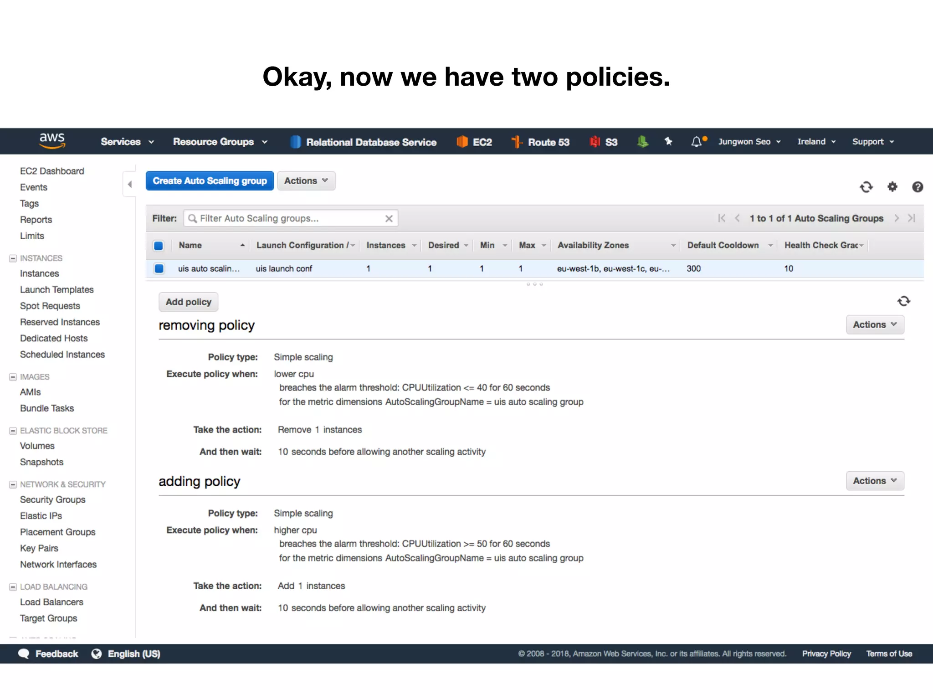Select the 'uis launch conf' cell
The width and height of the screenshot is (933, 700).
coord(284,268)
